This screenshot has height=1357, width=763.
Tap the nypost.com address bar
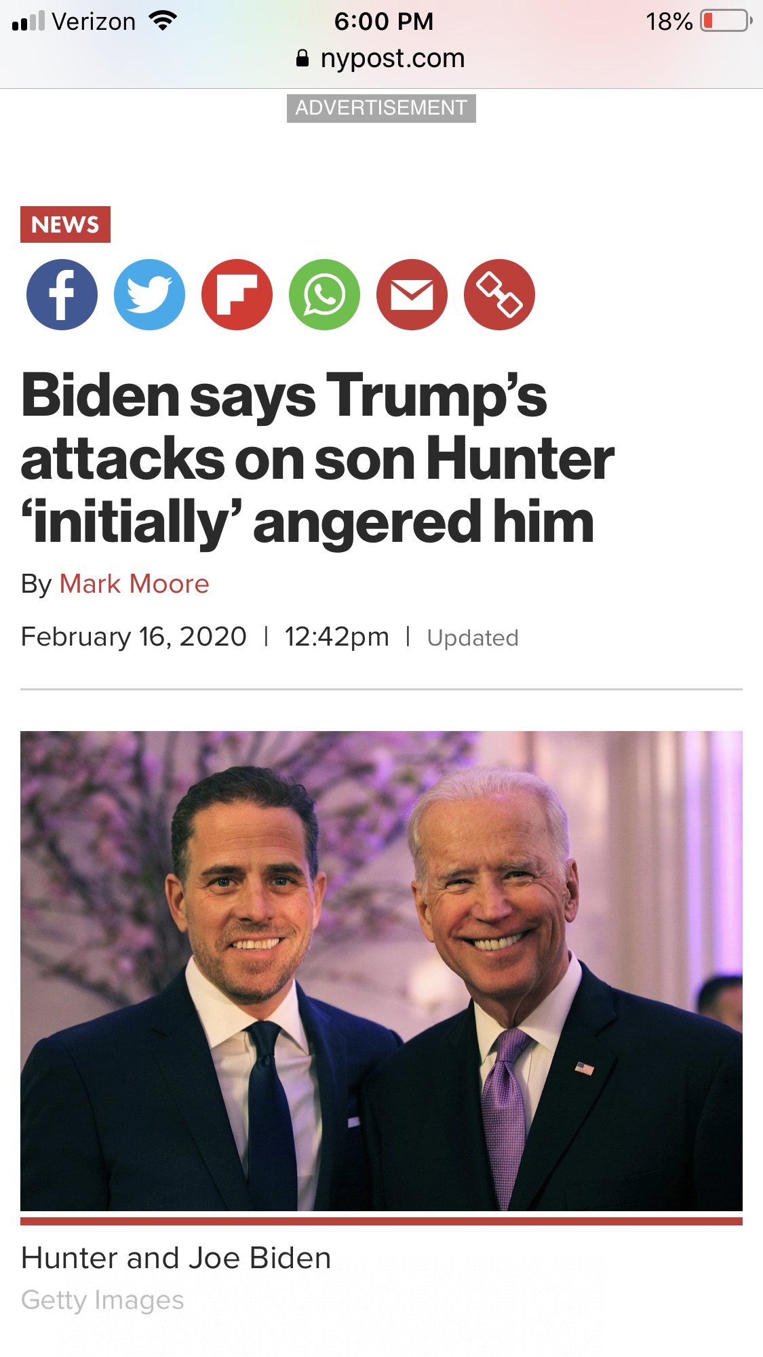click(381, 58)
